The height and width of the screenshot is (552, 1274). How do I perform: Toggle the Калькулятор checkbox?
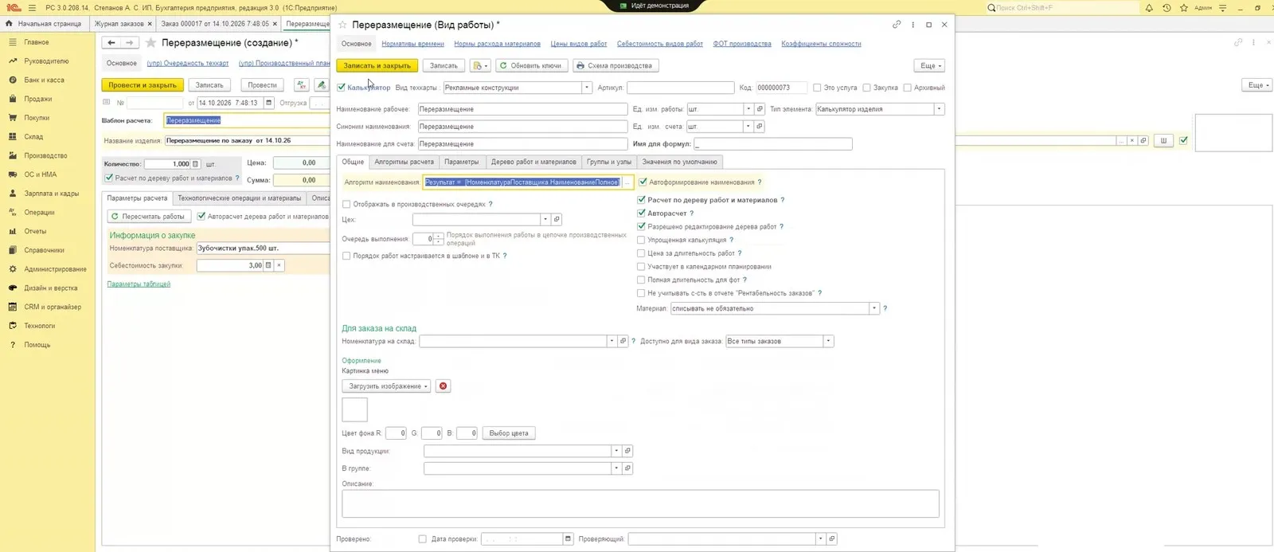tap(341, 88)
